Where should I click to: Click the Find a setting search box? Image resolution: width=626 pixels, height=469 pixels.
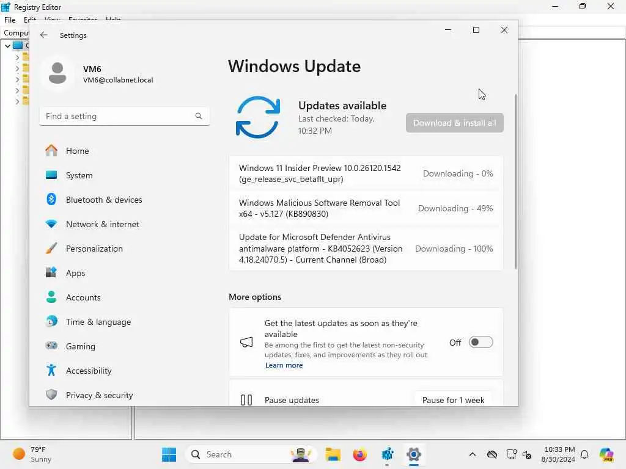pyautogui.click(x=125, y=116)
